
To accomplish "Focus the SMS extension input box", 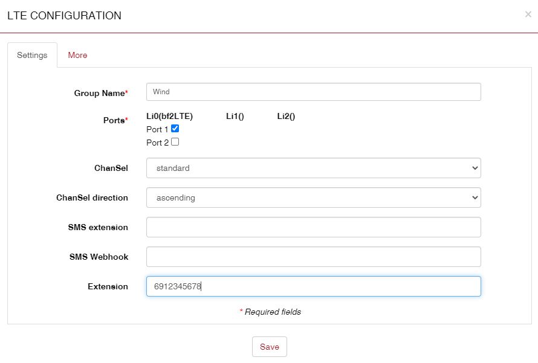I will click(313, 227).
